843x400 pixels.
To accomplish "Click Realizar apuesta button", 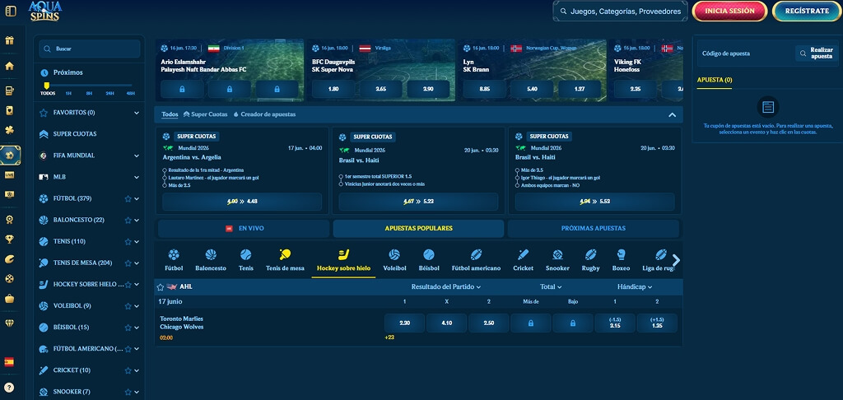I will (x=817, y=53).
